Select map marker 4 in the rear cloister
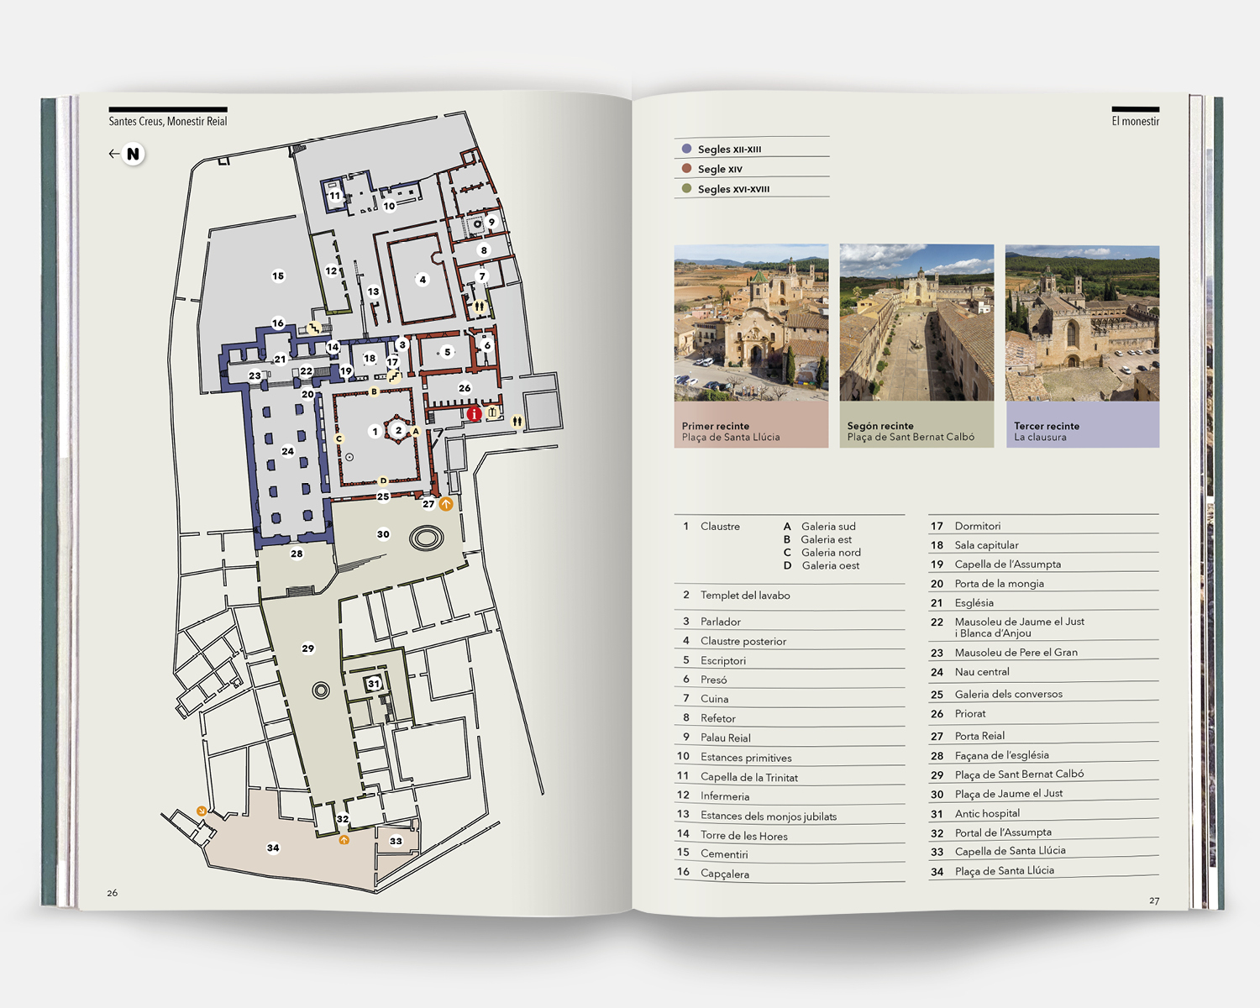The image size is (1260, 1008). point(423,280)
